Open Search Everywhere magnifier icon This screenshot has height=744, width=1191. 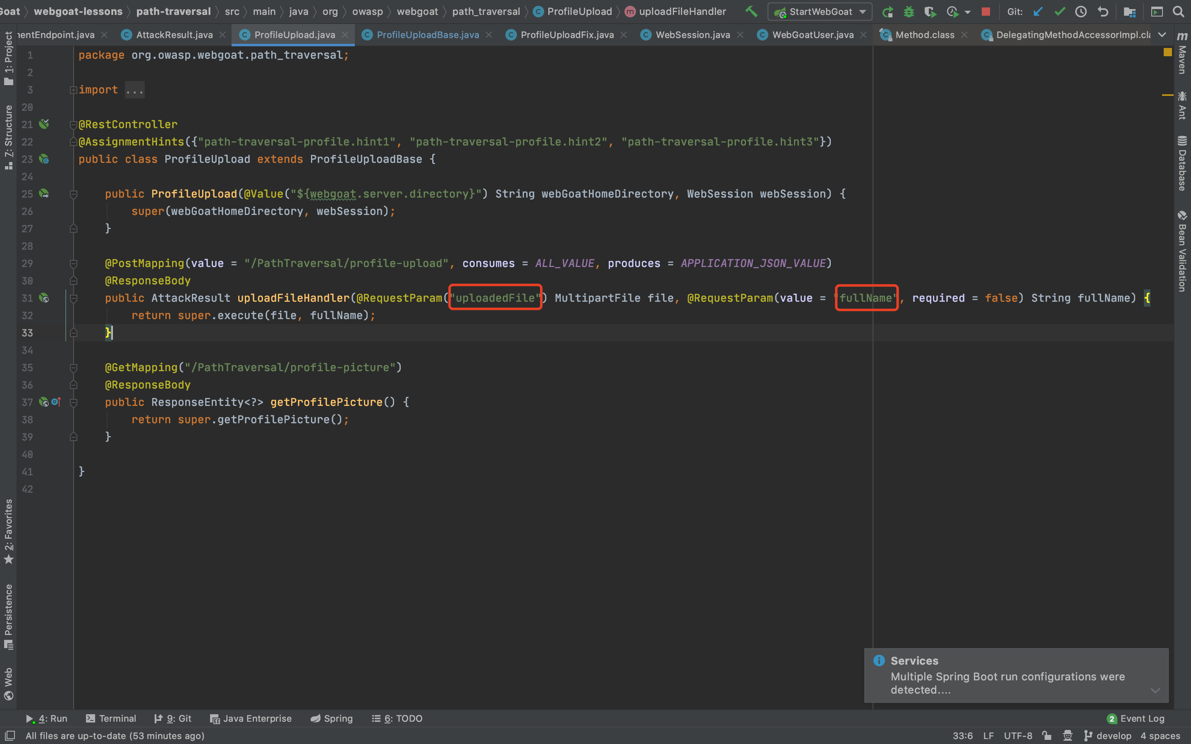tap(1178, 12)
